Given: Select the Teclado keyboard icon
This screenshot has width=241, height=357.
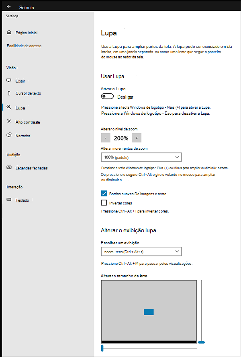Looking at the screenshot, I should point(9,200).
